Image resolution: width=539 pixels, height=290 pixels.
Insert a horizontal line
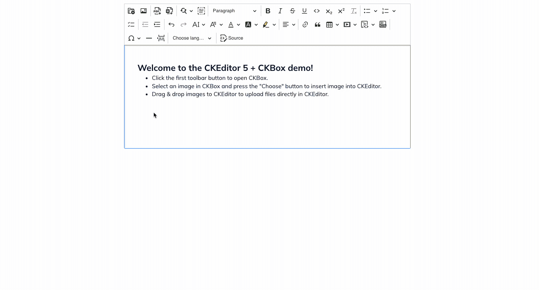click(x=149, y=38)
